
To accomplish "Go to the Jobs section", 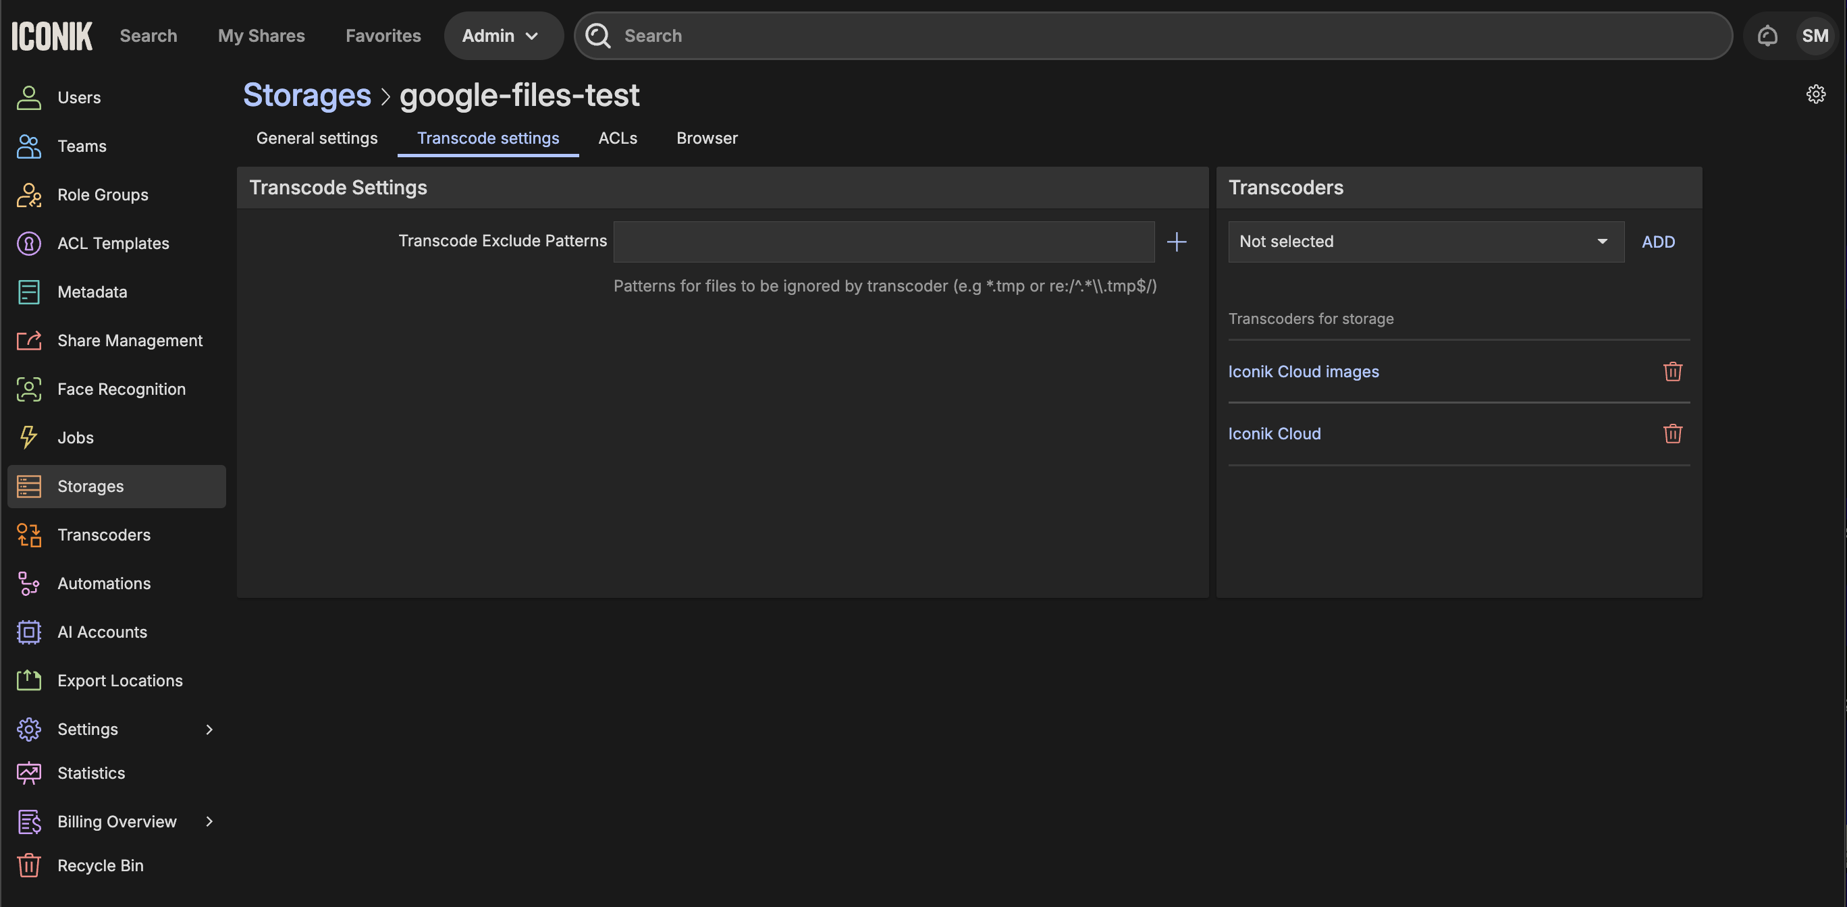I will pyautogui.click(x=74, y=437).
